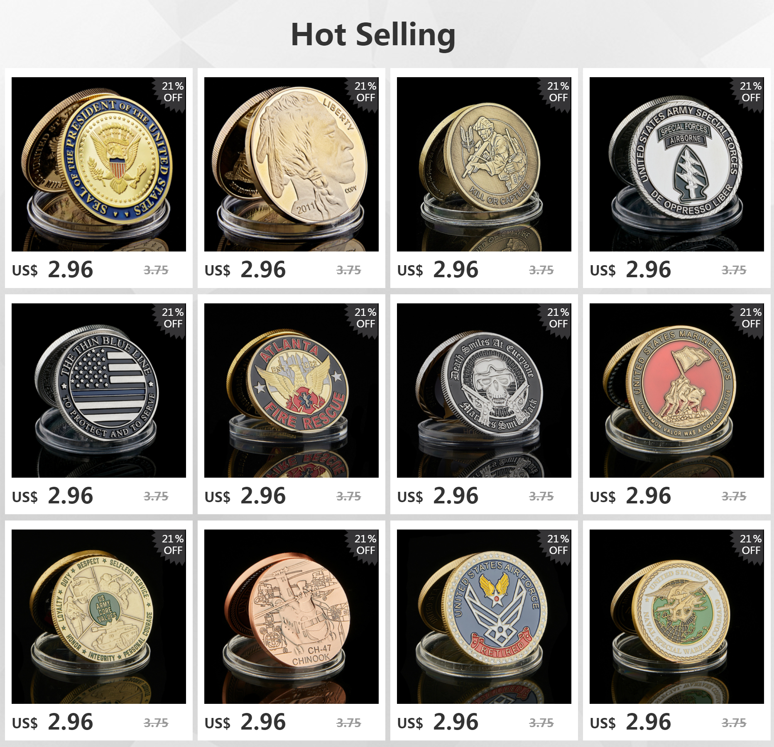Select the Liberty 2011 gold Indian head coin
Screen dimensions: 774x747
pos(291,164)
